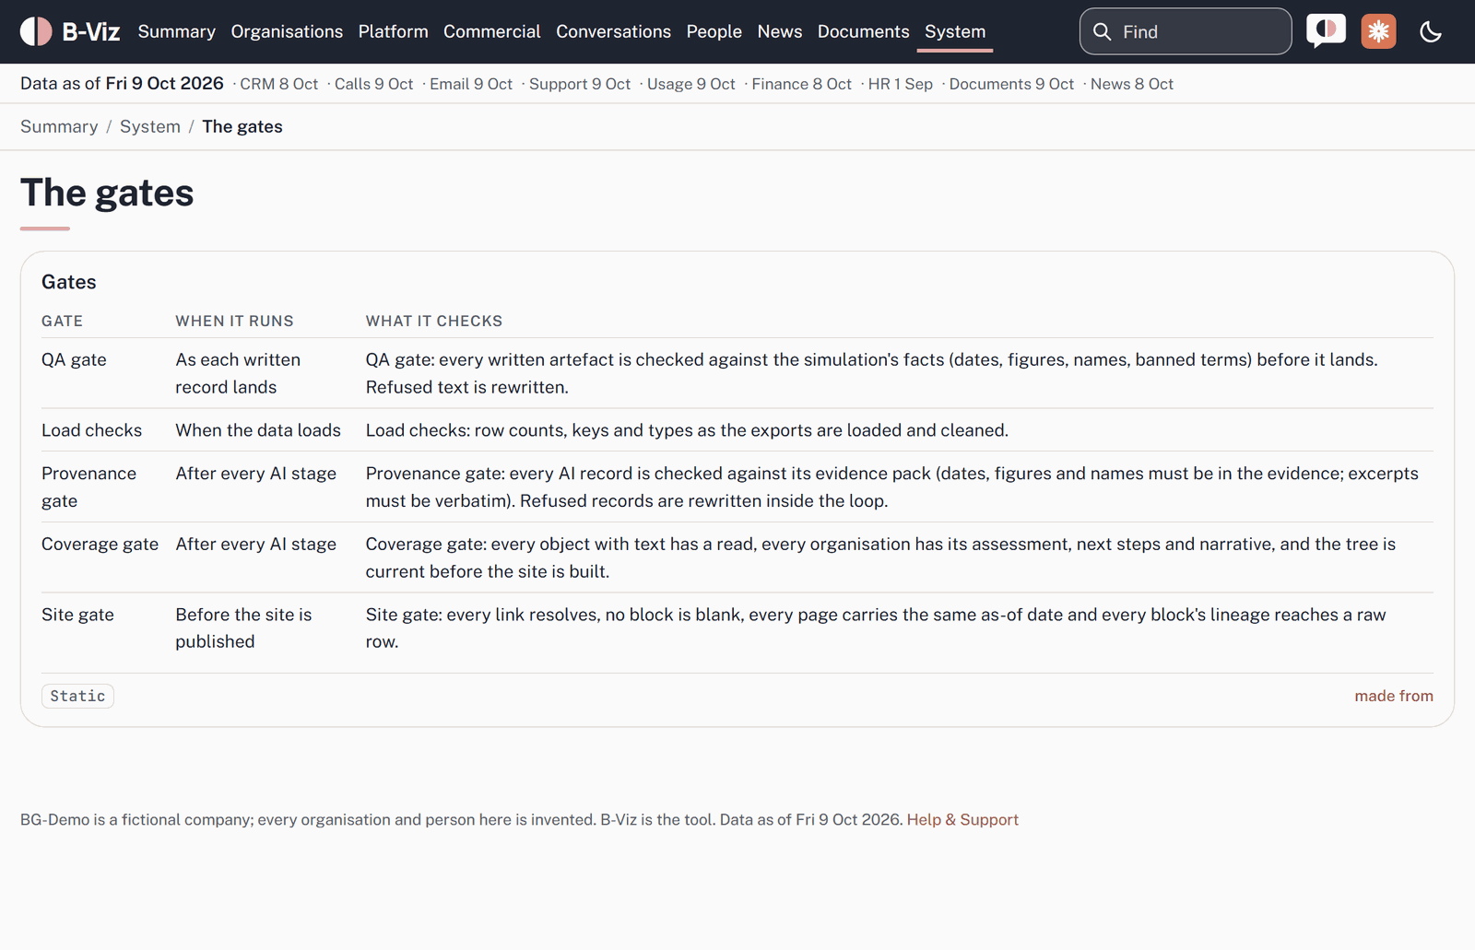
Task: Click the Support 9 Oct data source
Action: pyautogui.click(x=580, y=84)
